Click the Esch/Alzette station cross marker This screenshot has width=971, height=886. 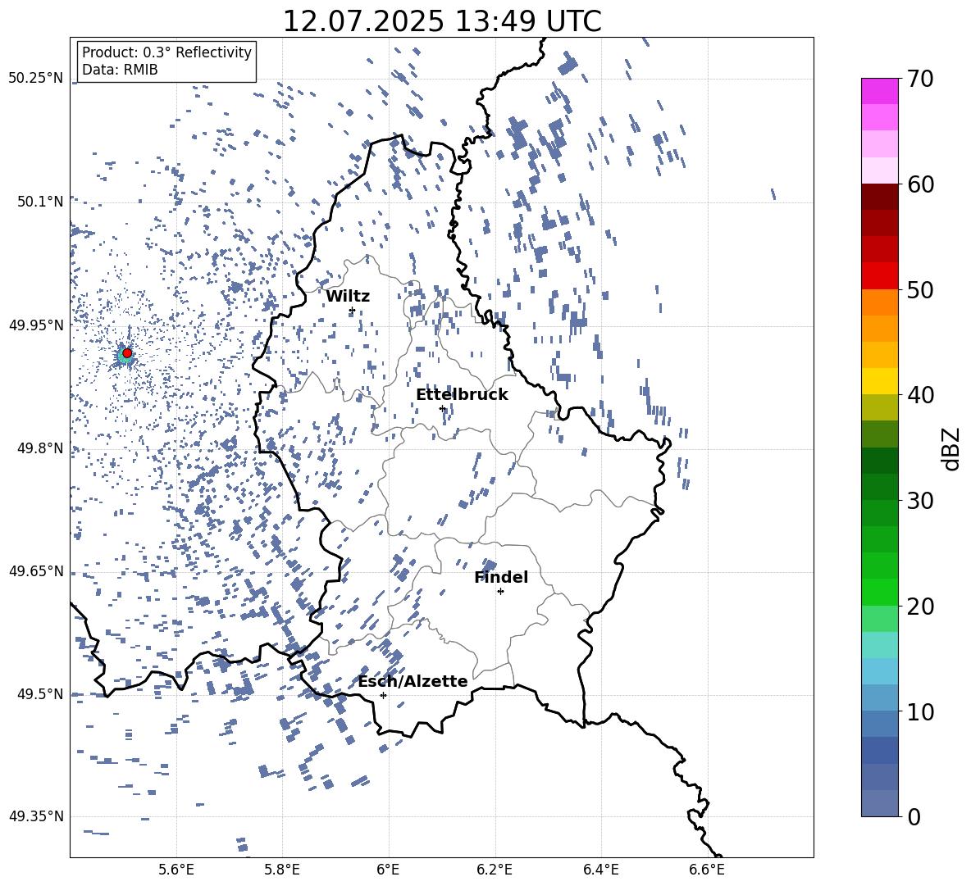[x=383, y=695]
